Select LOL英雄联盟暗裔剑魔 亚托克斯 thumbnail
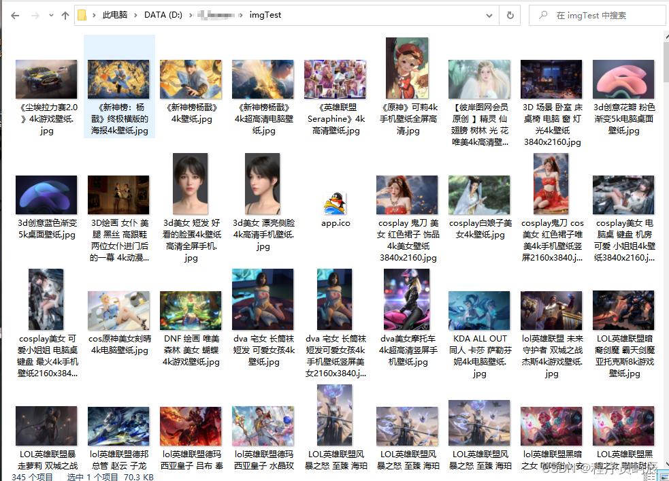 tap(623, 310)
